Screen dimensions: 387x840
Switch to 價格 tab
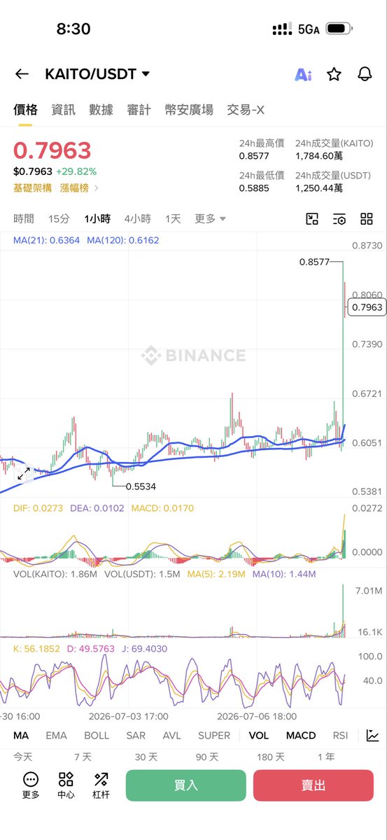click(25, 110)
